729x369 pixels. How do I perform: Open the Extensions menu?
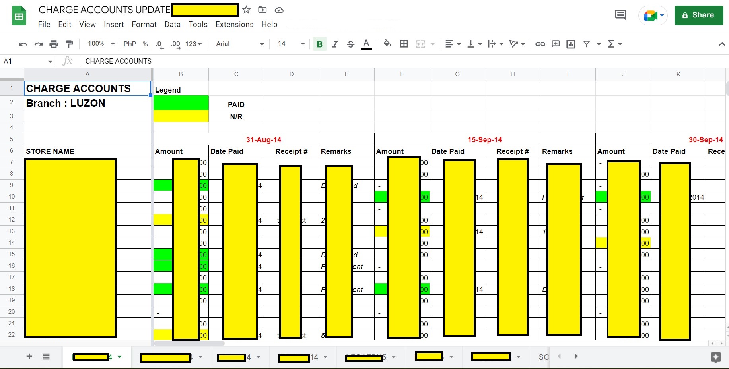(234, 25)
